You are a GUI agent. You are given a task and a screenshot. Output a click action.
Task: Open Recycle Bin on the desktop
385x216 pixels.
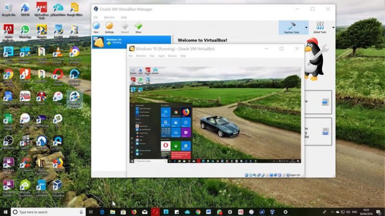click(x=8, y=10)
